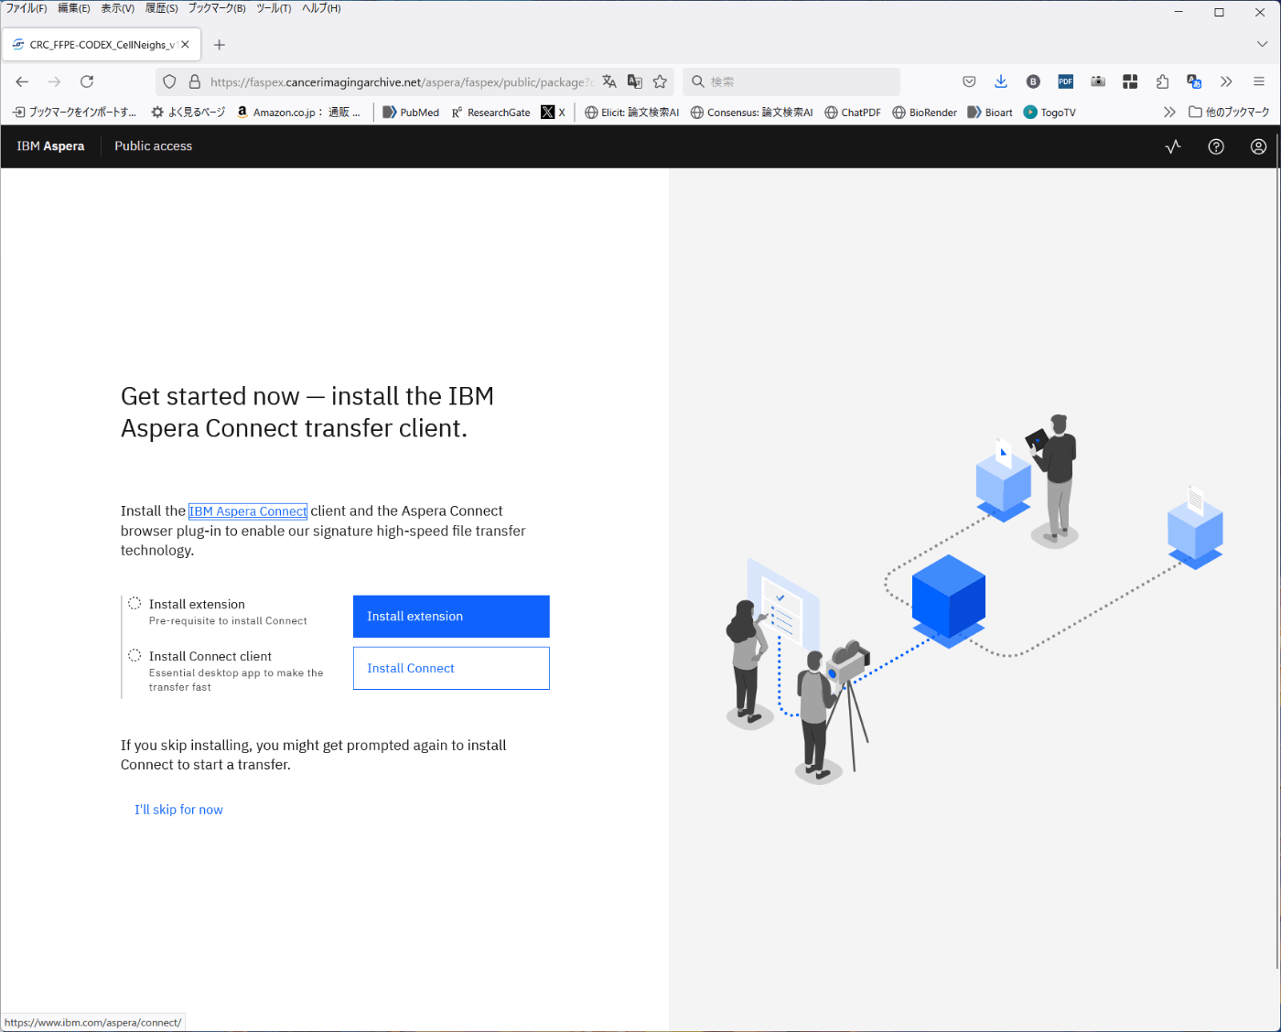1281x1032 pixels.
Task: List all tabs dropdown arrow
Action: [x=1262, y=44]
